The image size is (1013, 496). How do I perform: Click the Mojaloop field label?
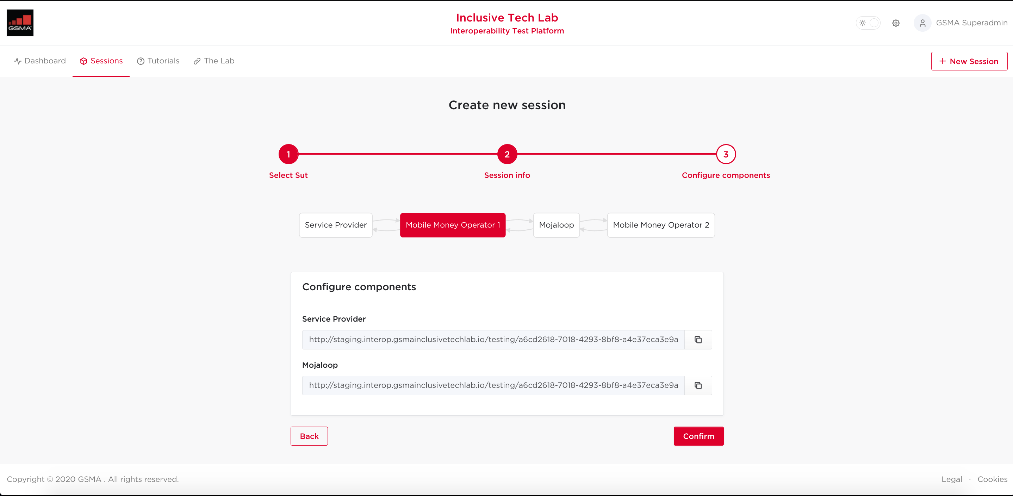(x=320, y=365)
